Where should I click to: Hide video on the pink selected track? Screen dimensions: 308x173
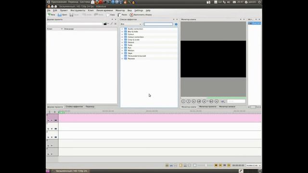point(56,120)
